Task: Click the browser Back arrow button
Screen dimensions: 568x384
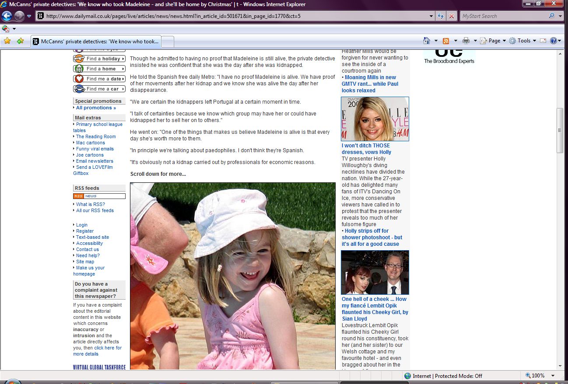Action: click(7, 16)
